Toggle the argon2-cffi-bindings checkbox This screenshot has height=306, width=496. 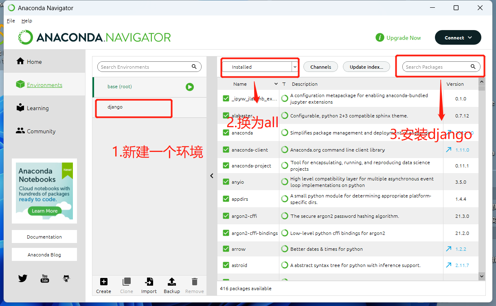pos(226,233)
